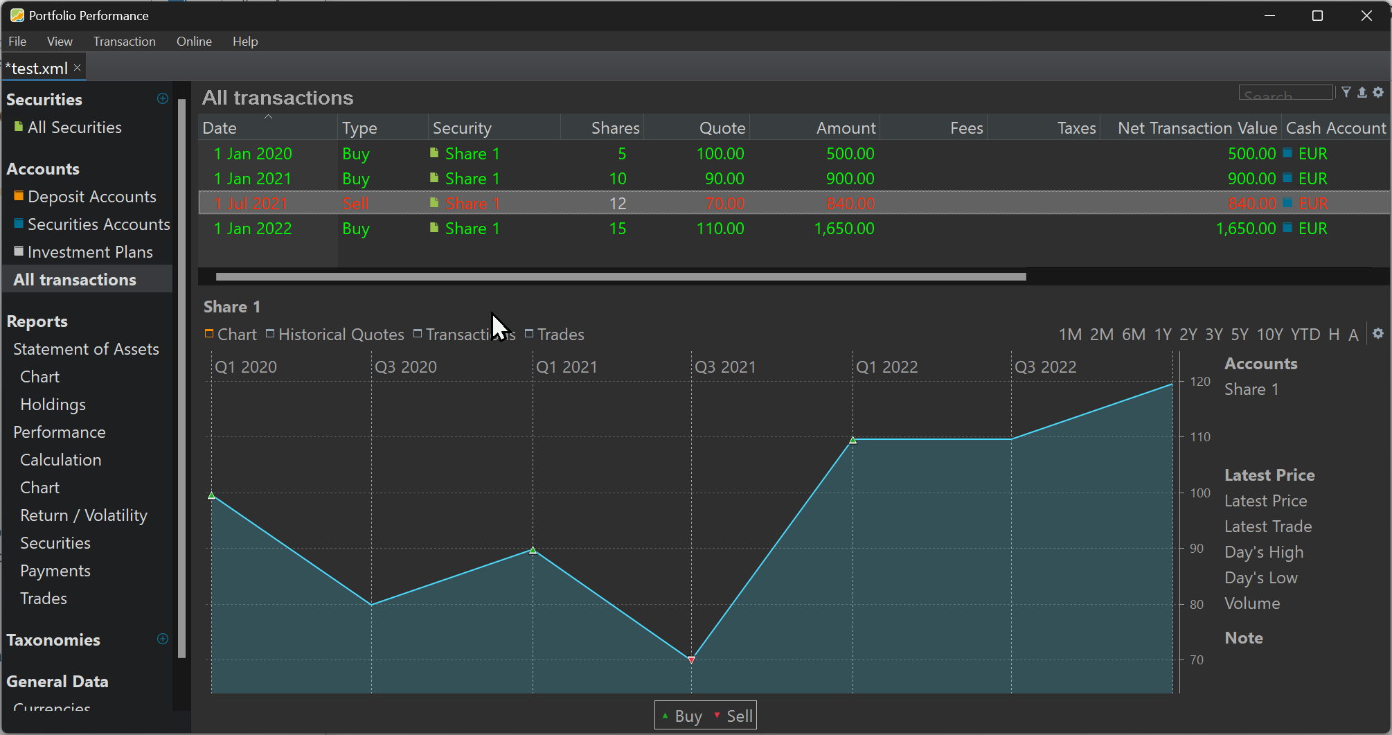Set chart range to A (all)

1353,335
